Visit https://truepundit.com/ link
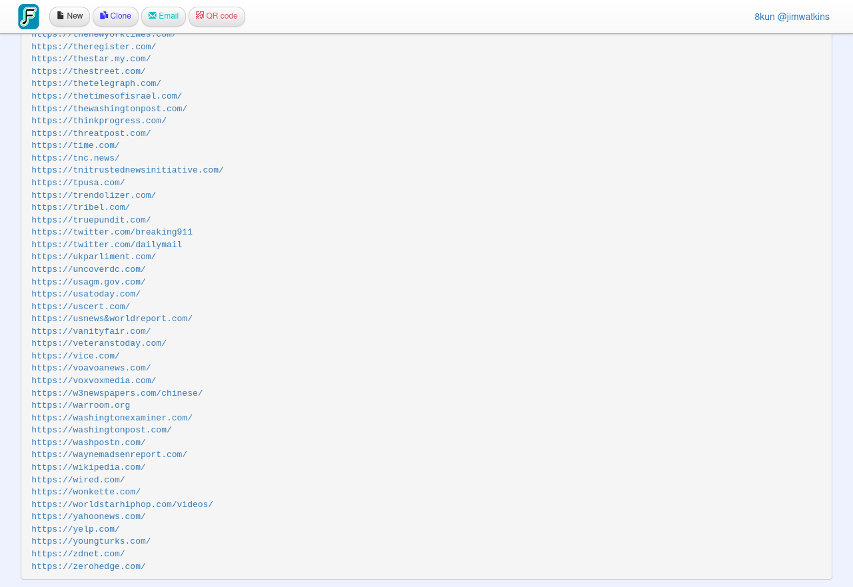The image size is (853, 587). pos(91,220)
